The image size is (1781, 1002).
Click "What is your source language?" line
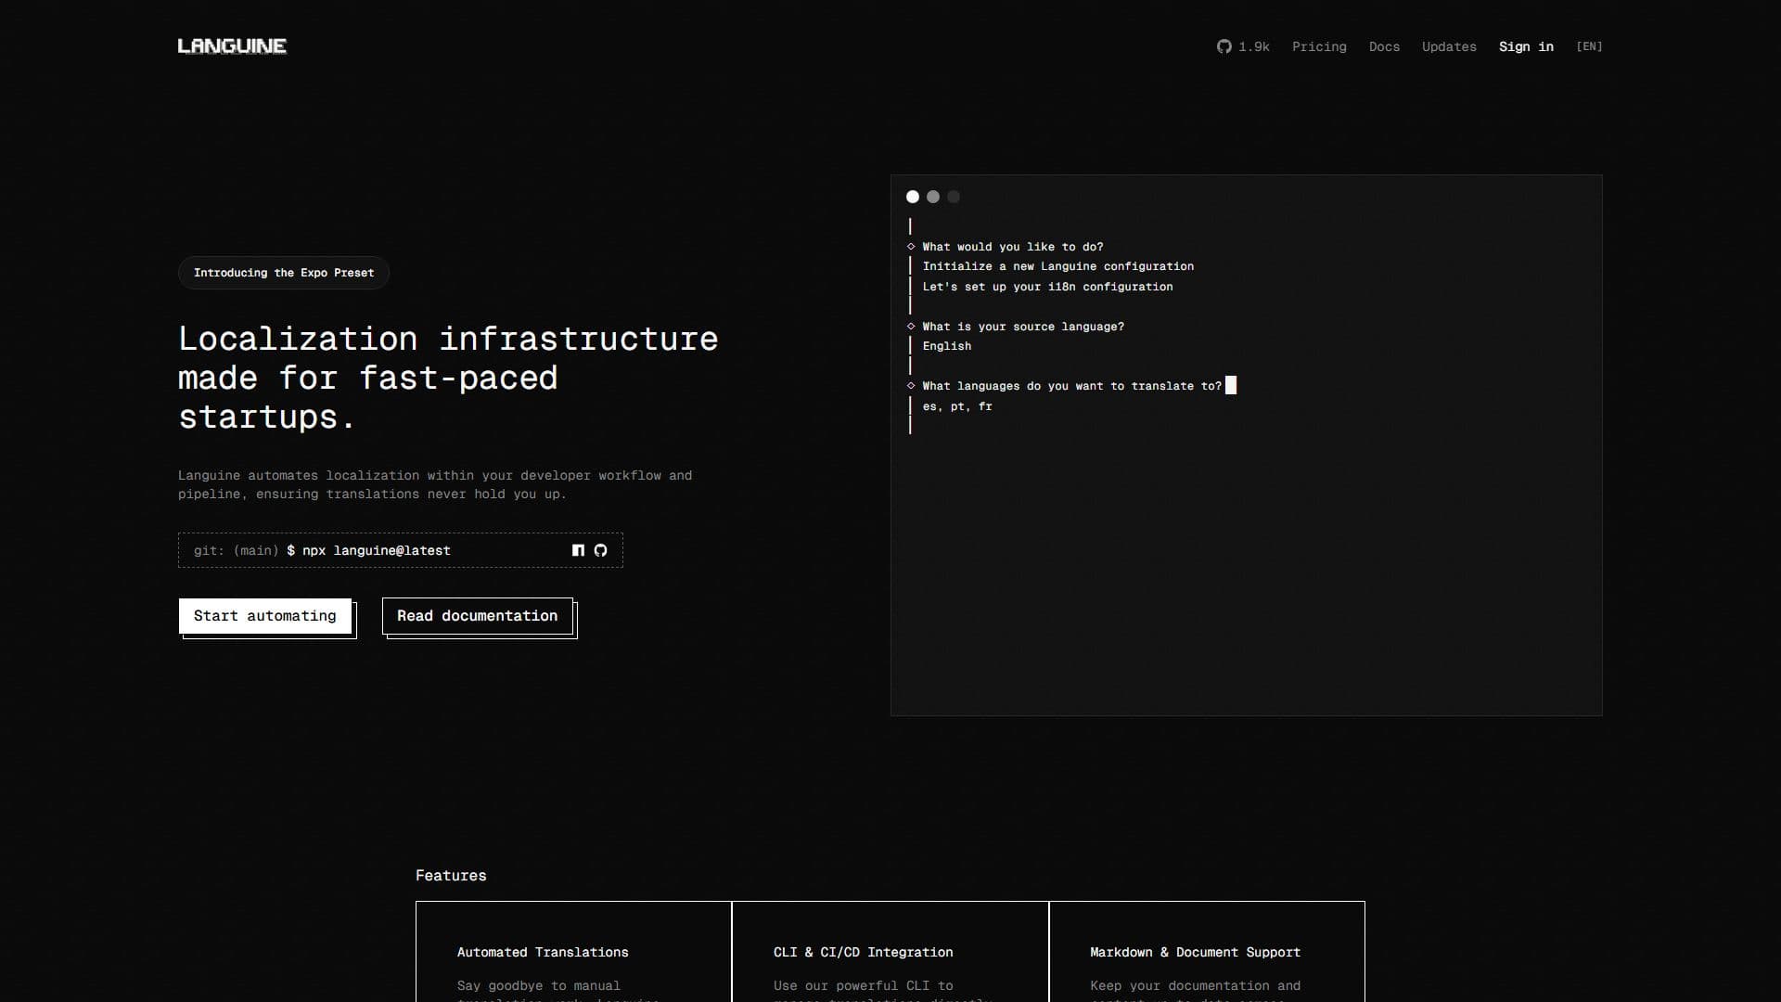point(1023,327)
